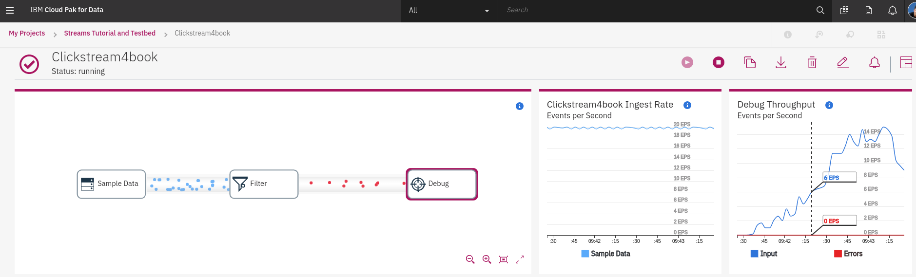Image resolution: width=916 pixels, height=277 pixels.
Task: Expand the flow canvas to fullscreen
Action: 520,259
